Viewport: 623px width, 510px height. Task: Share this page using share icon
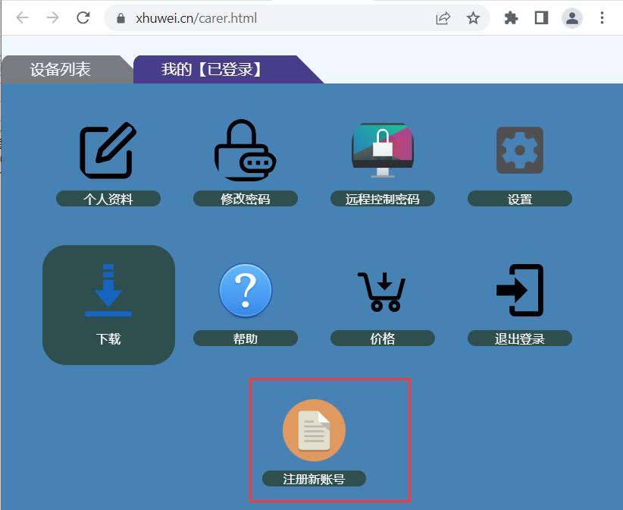443,18
